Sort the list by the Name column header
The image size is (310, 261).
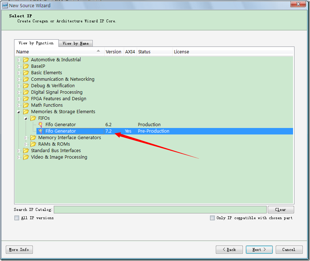tap(58, 52)
